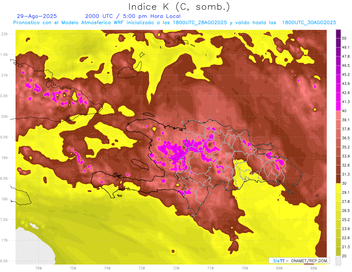This screenshot has width=352, height=272.
Task: Pick the salmon swatch between 39.1 and 40
Action: pyautogui.click(x=338, y=115)
